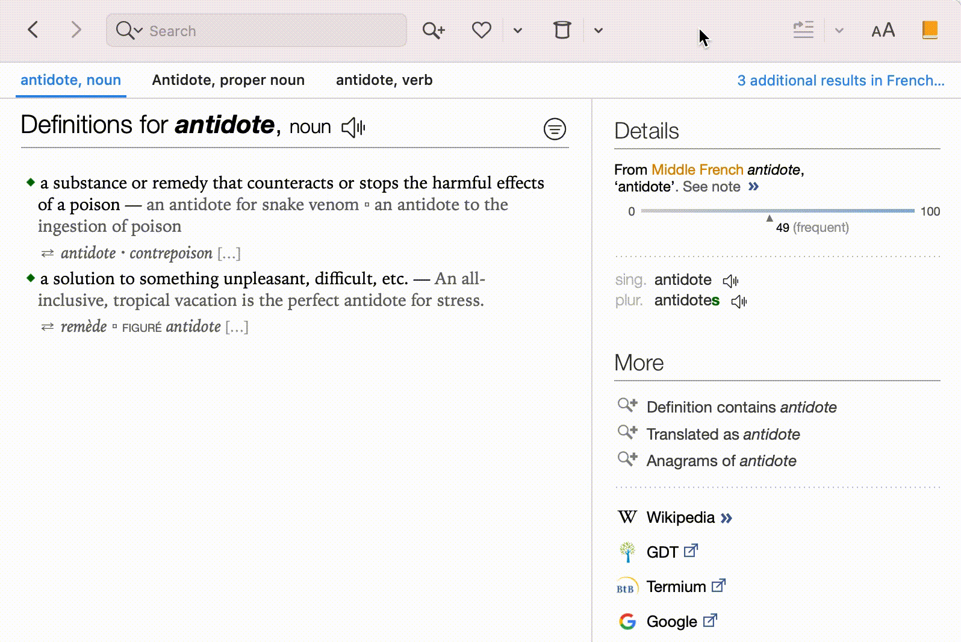961x642 pixels.
Task: Click the back navigation arrow
Action: [34, 30]
